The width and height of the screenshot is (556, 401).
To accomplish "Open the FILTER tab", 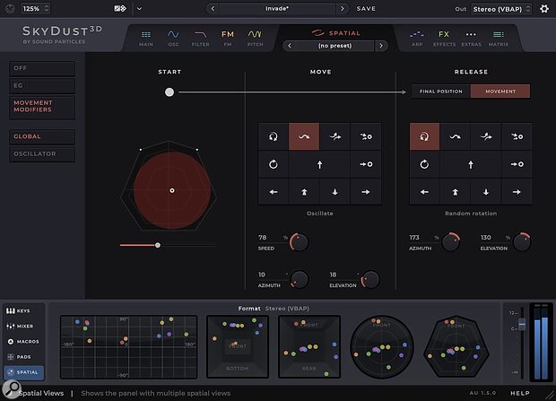I will click(200, 39).
